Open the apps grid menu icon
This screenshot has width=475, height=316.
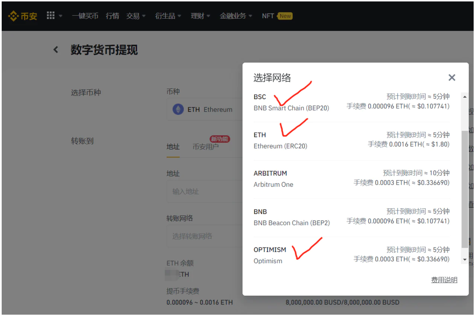click(x=51, y=15)
